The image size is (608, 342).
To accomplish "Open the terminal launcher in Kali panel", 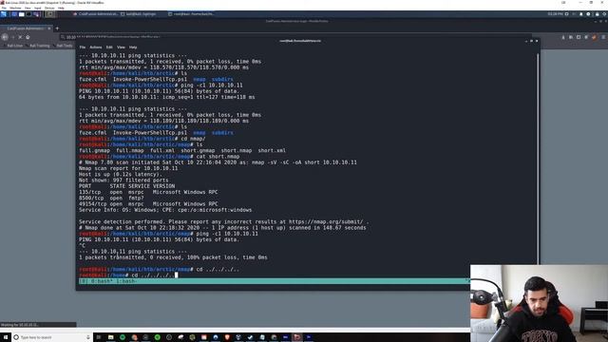I will coord(28,14).
